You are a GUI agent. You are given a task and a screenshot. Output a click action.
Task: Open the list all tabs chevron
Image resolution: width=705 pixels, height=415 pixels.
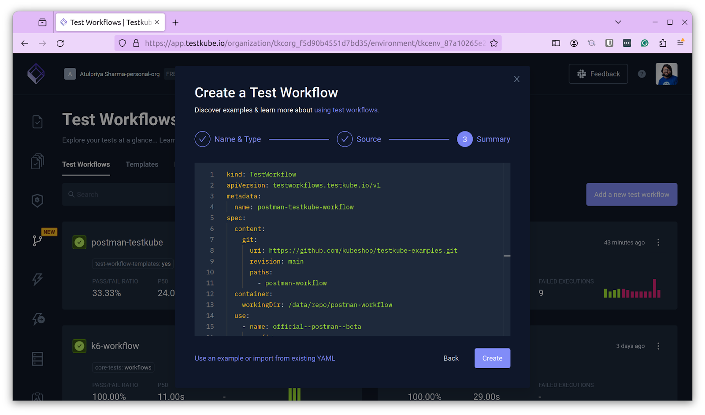click(x=618, y=22)
